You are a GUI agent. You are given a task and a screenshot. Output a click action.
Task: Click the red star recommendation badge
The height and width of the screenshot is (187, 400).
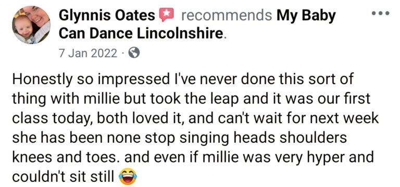166,15
